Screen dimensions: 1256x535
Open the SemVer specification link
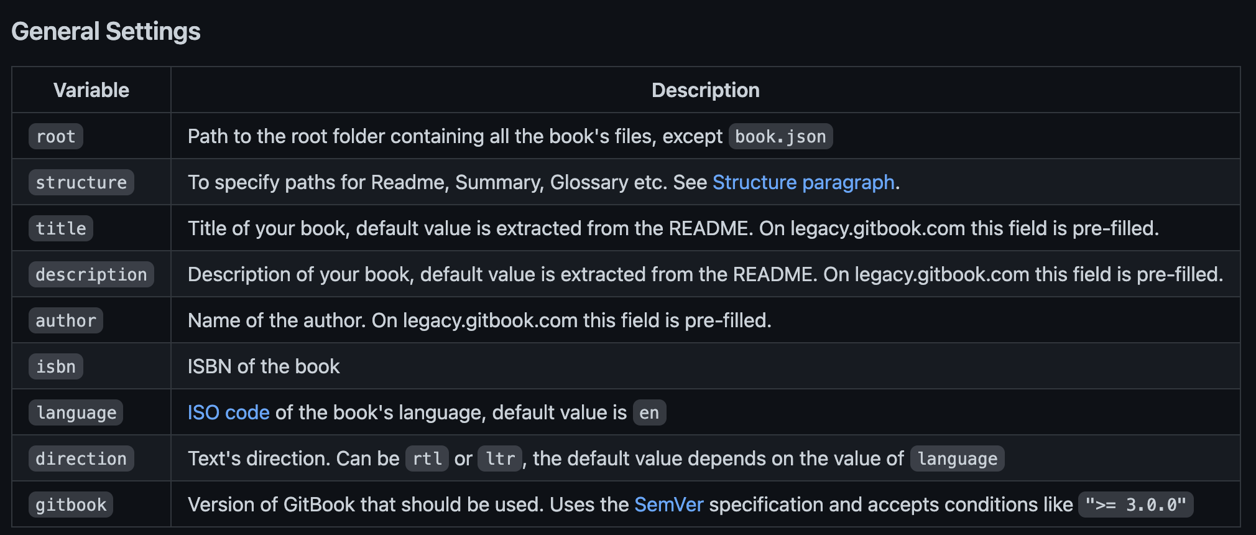[x=668, y=505]
